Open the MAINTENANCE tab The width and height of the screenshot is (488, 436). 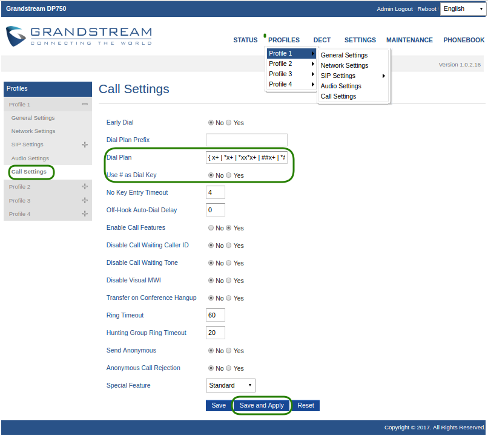click(409, 40)
